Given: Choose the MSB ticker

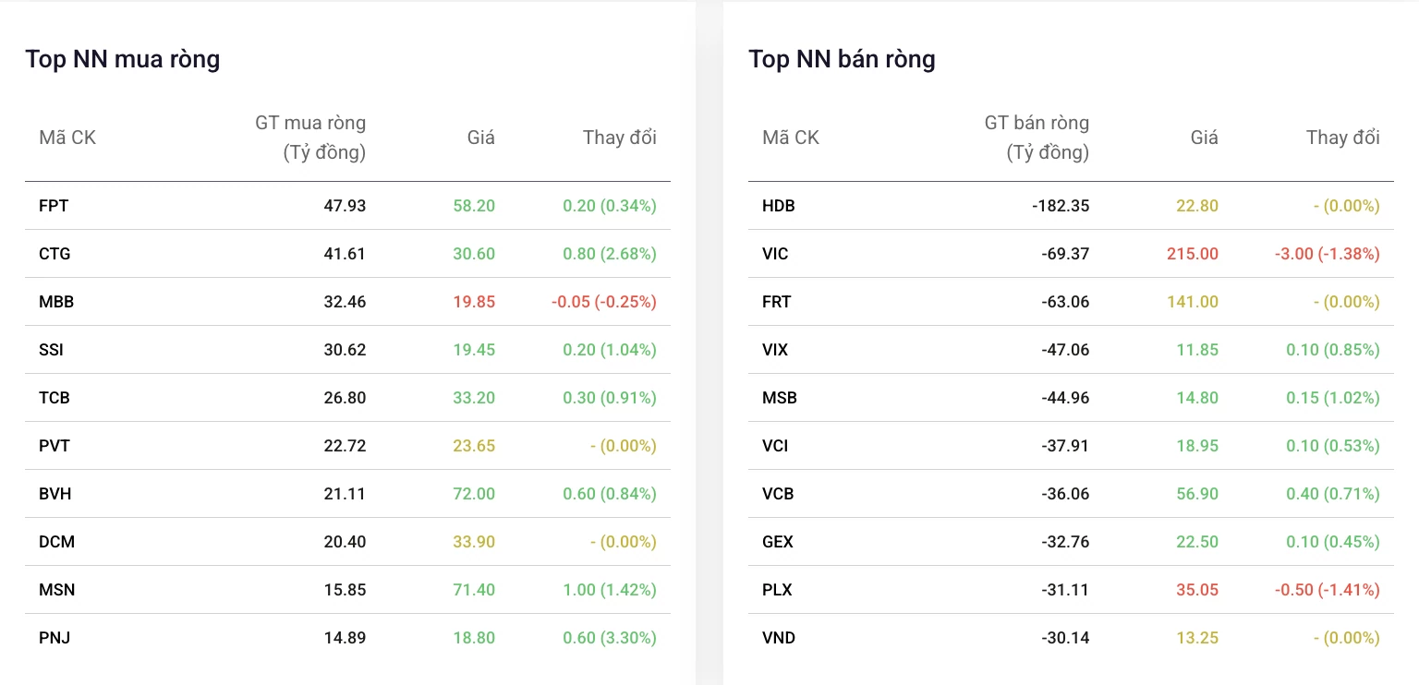Looking at the screenshot, I should pos(780,398).
